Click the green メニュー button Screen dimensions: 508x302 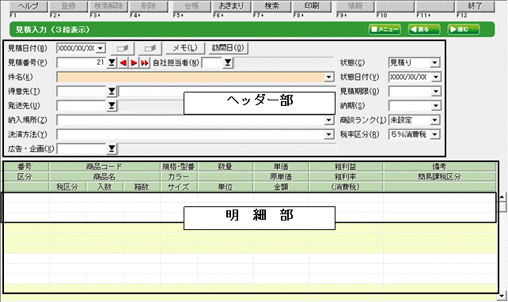(x=385, y=29)
